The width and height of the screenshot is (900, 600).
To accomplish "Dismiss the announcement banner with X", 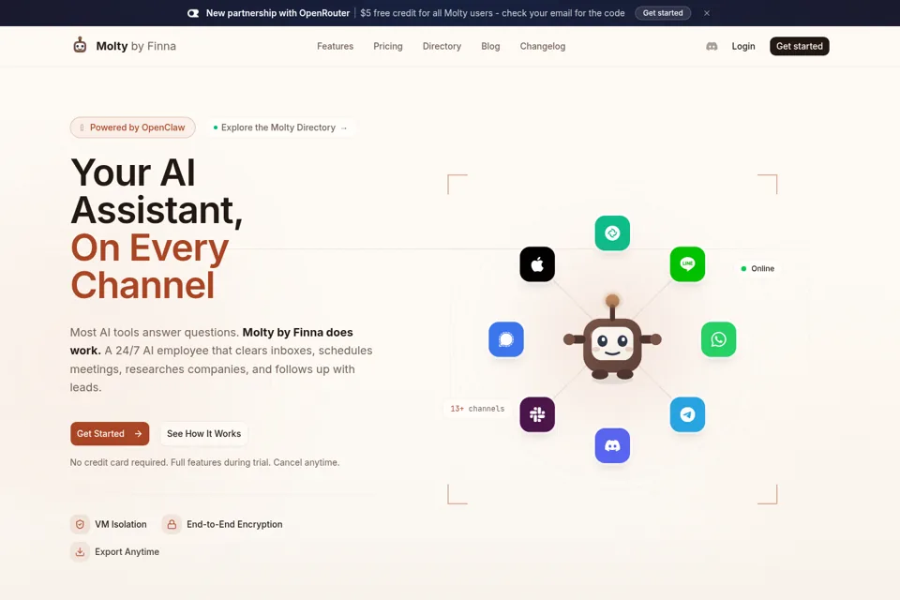I will coord(707,13).
